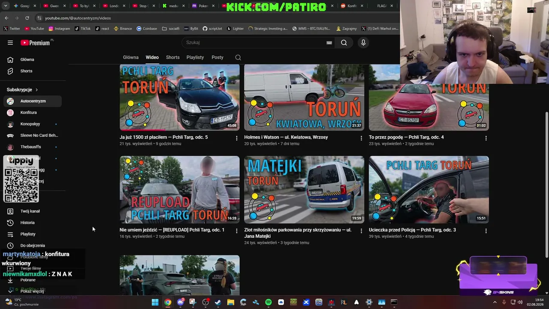
Task: Open Spotify from the taskbar
Action: [x=268, y=302]
